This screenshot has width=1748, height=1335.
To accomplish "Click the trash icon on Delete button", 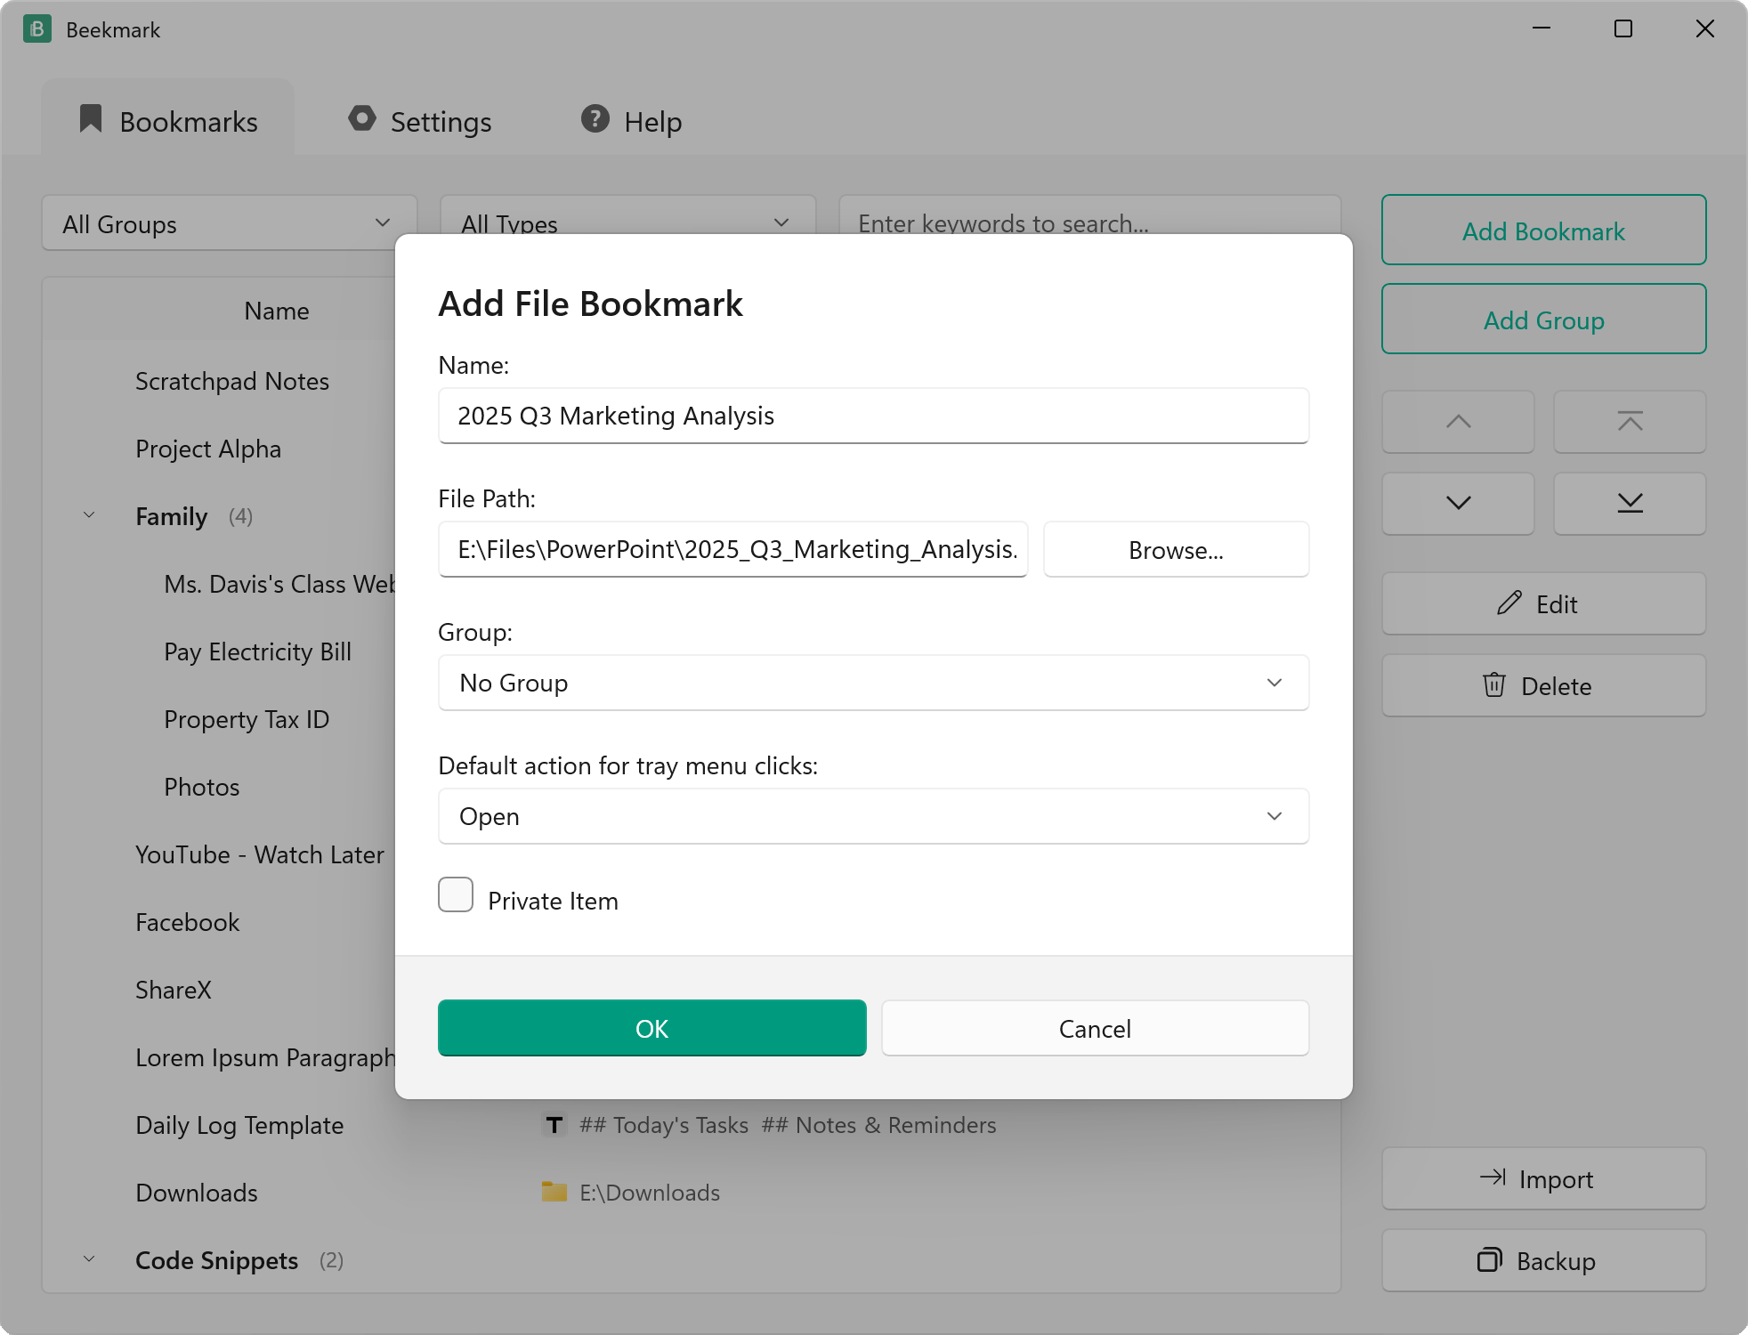I will pyautogui.click(x=1494, y=684).
